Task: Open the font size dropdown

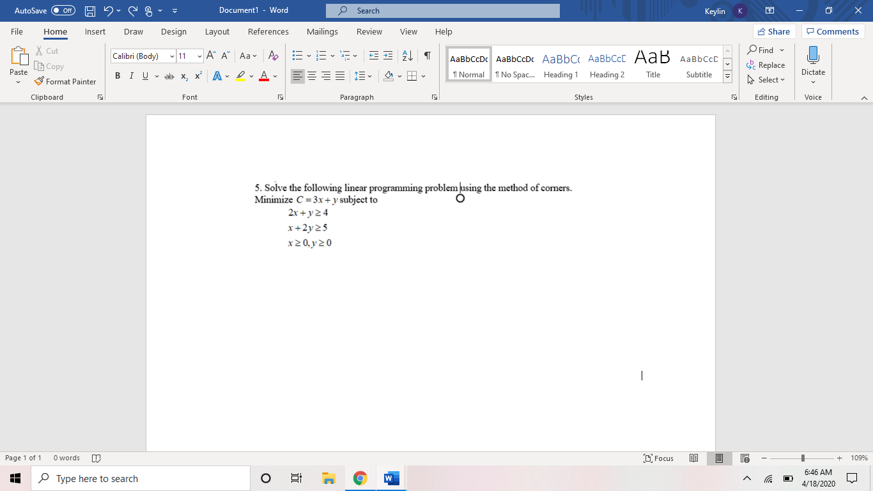Action: pyautogui.click(x=198, y=56)
